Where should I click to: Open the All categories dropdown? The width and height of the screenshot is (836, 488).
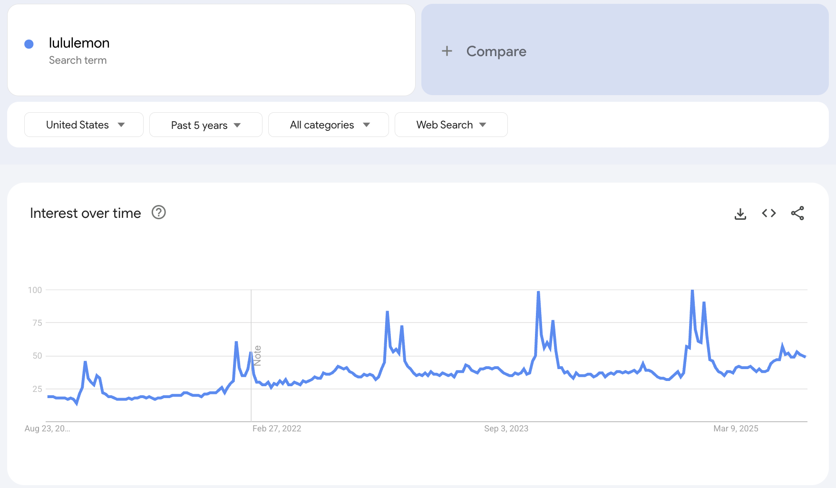tap(328, 125)
